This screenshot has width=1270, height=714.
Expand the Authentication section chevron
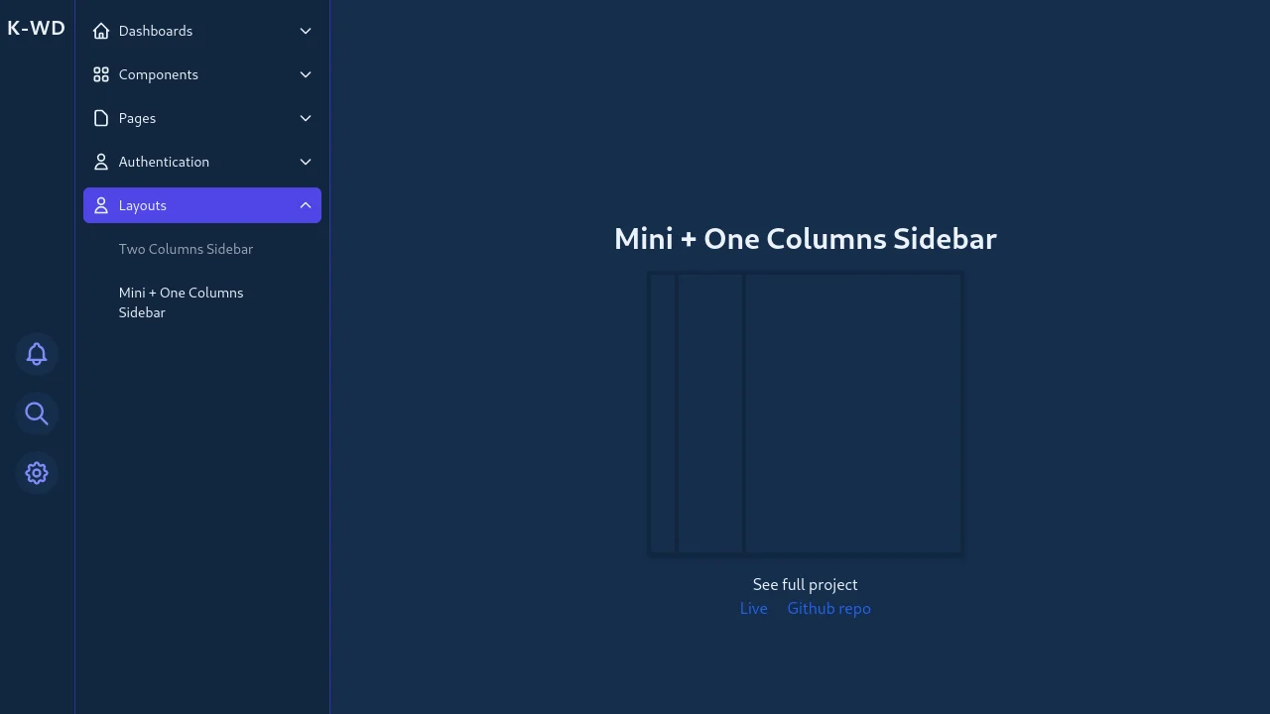coord(306,162)
